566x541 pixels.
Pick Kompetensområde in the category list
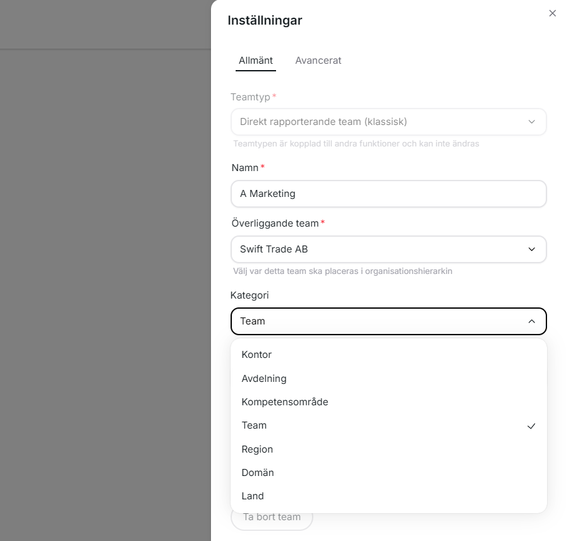285,402
